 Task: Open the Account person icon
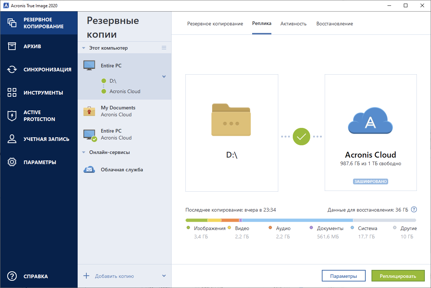[x=12, y=139]
